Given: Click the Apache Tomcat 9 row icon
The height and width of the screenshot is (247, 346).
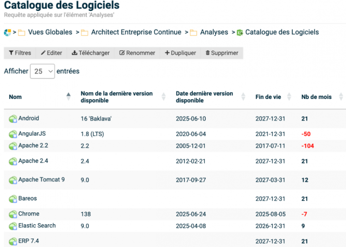Looking at the screenshot, I should tap(13, 180).
